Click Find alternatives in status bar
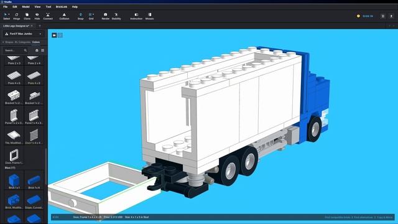This screenshot has height=224, width=398. click(363, 217)
